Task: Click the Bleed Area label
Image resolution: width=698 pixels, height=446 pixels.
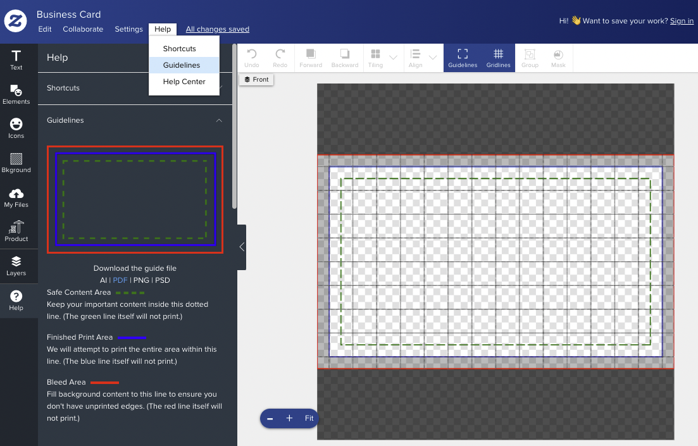Action: tap(66, 382)
